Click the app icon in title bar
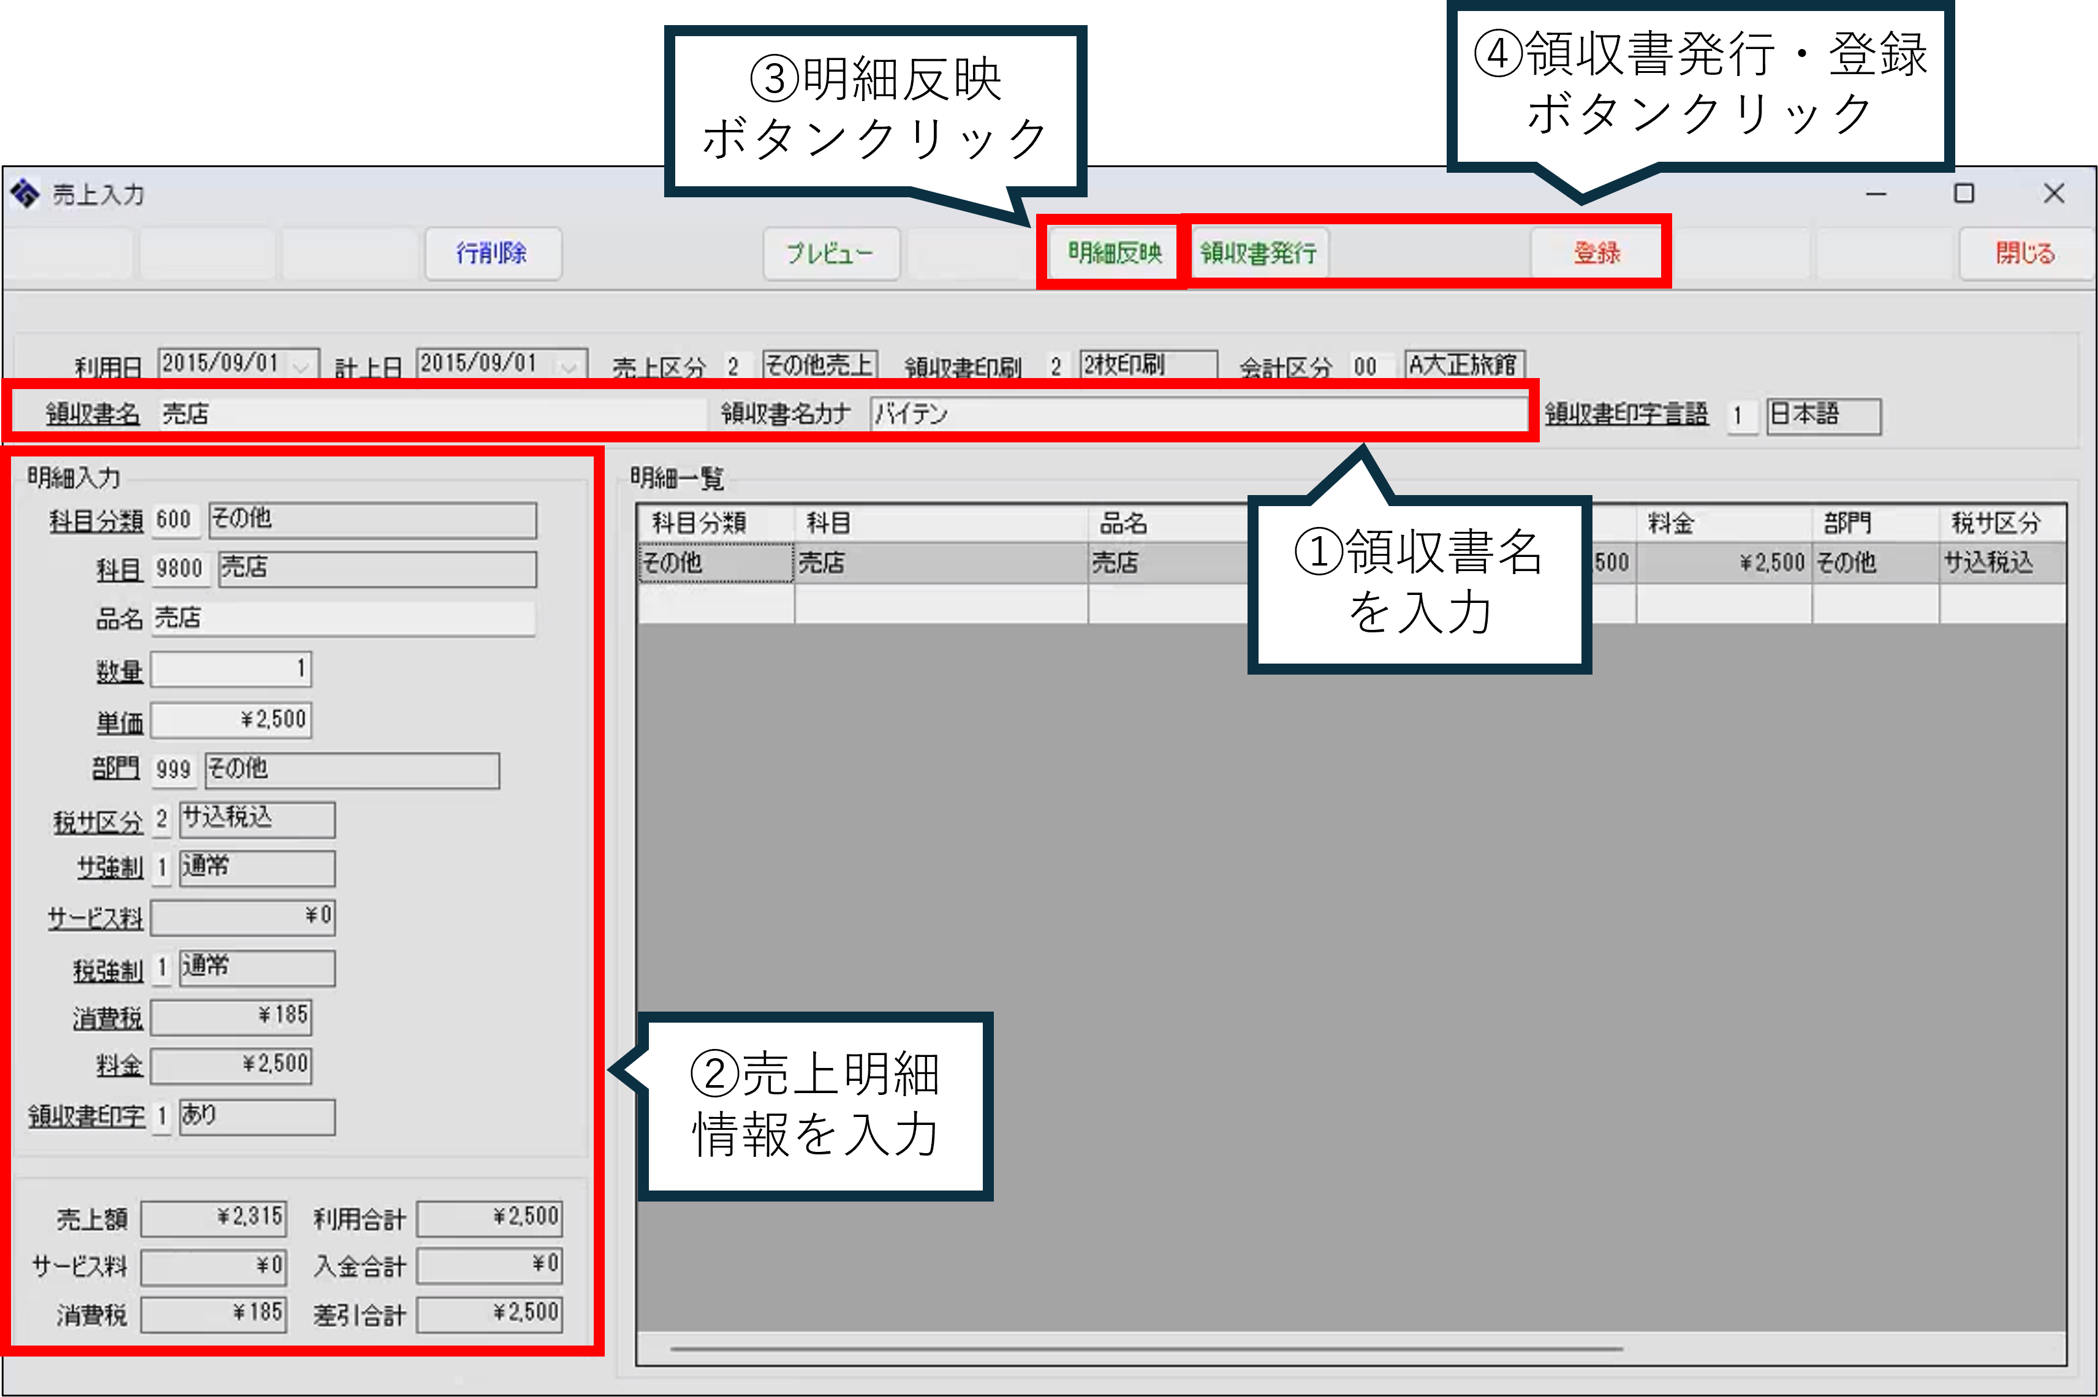 pos(25,194)
